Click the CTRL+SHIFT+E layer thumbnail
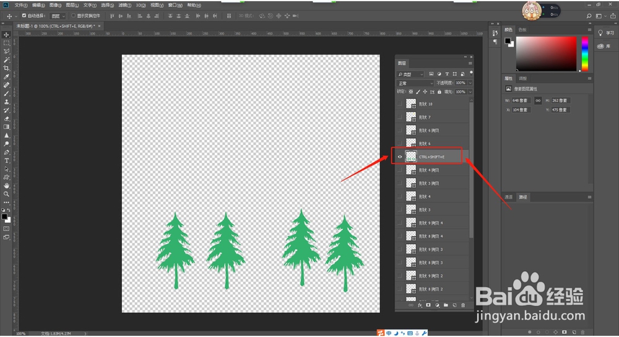619x337 pixels. point(411,157)
